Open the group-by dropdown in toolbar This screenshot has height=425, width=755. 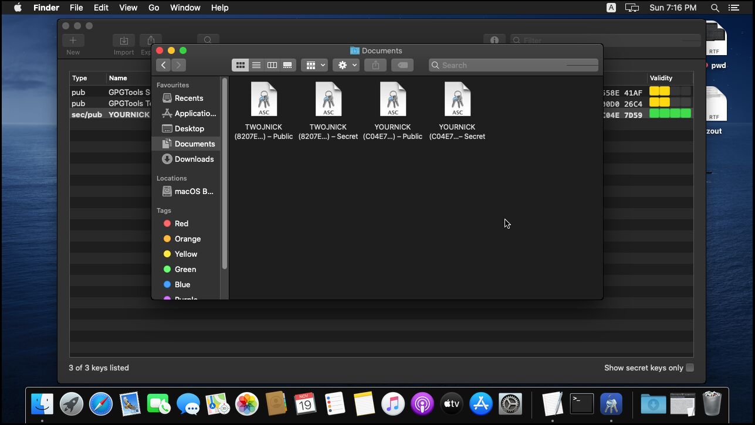314,65
